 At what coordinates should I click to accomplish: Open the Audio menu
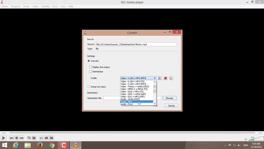pos(26,7)
